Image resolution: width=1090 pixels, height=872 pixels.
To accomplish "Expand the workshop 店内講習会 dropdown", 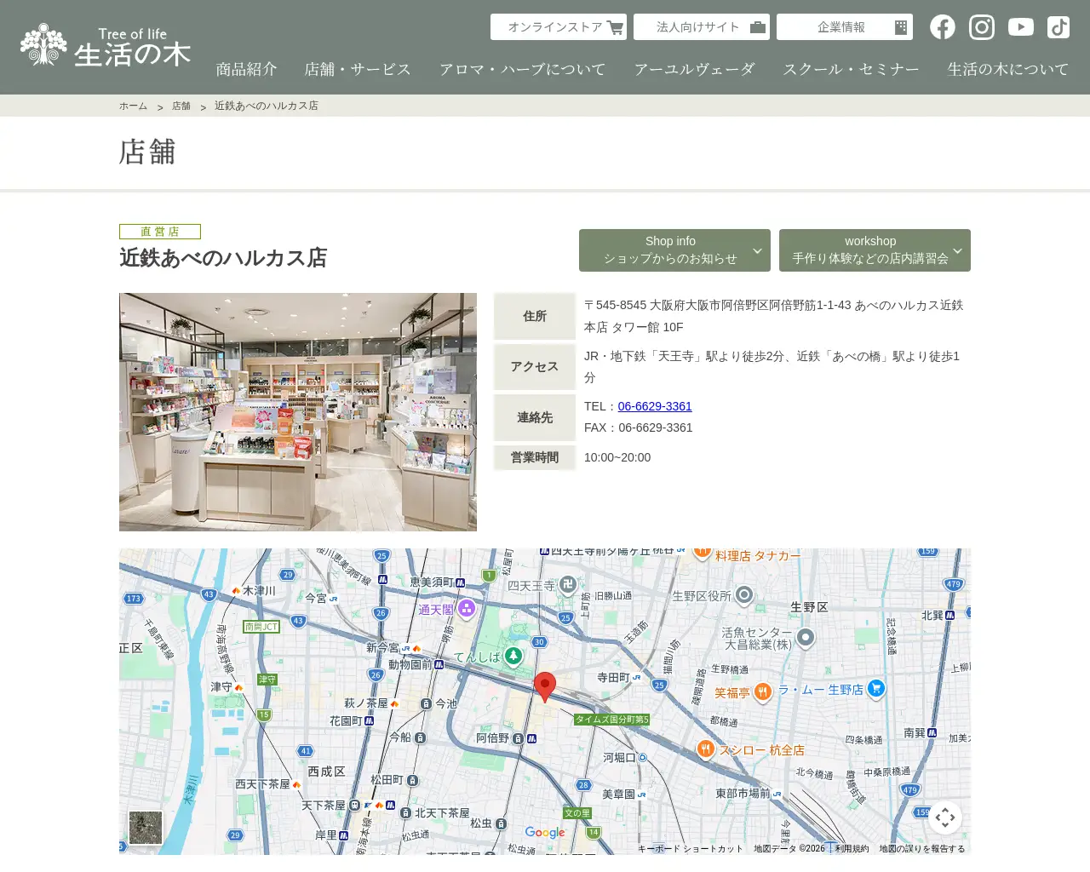I will click(875, 250).
